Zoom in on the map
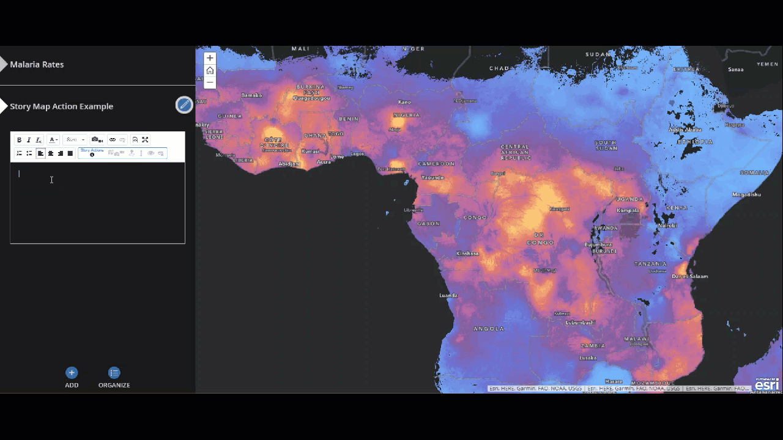This screenshot has height=440, width=783. (x=210, y=59)
